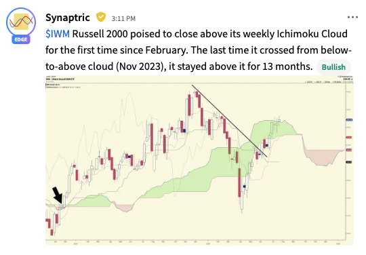The width and height of the screenshot is (366, 255).
Task: Click the black arrow marker on the chart
Action: (x=58, y=195)
